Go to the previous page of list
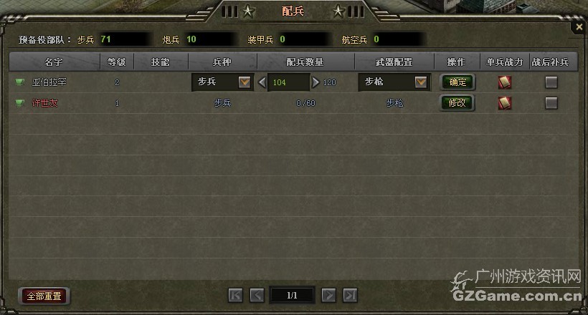This screenshot has height=315, width=588. coord(257,295)
